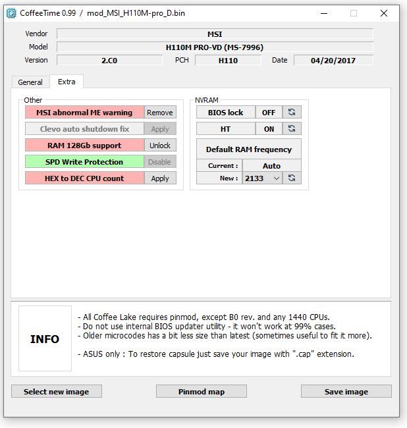Remove the MSI abnormal ME warning

pos(160,113)
